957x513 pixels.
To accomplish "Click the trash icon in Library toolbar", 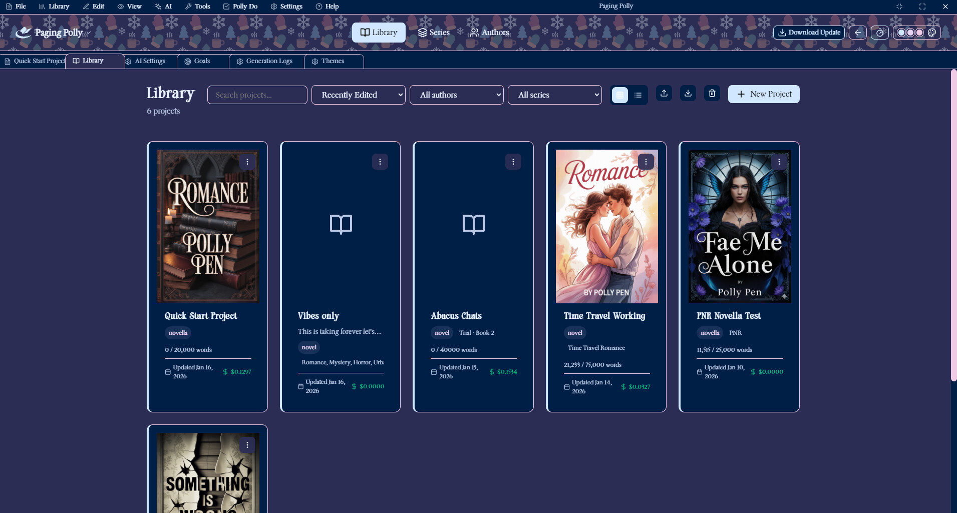I will (x=712, y=94).
